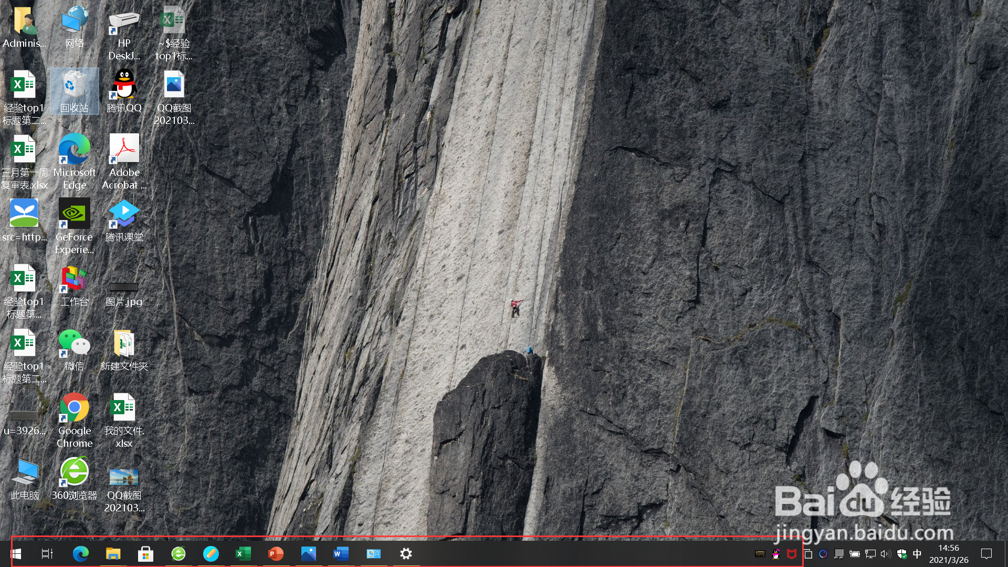
Task: Select the Administrator folder desktop icon
Action: (x=24, y=27)
